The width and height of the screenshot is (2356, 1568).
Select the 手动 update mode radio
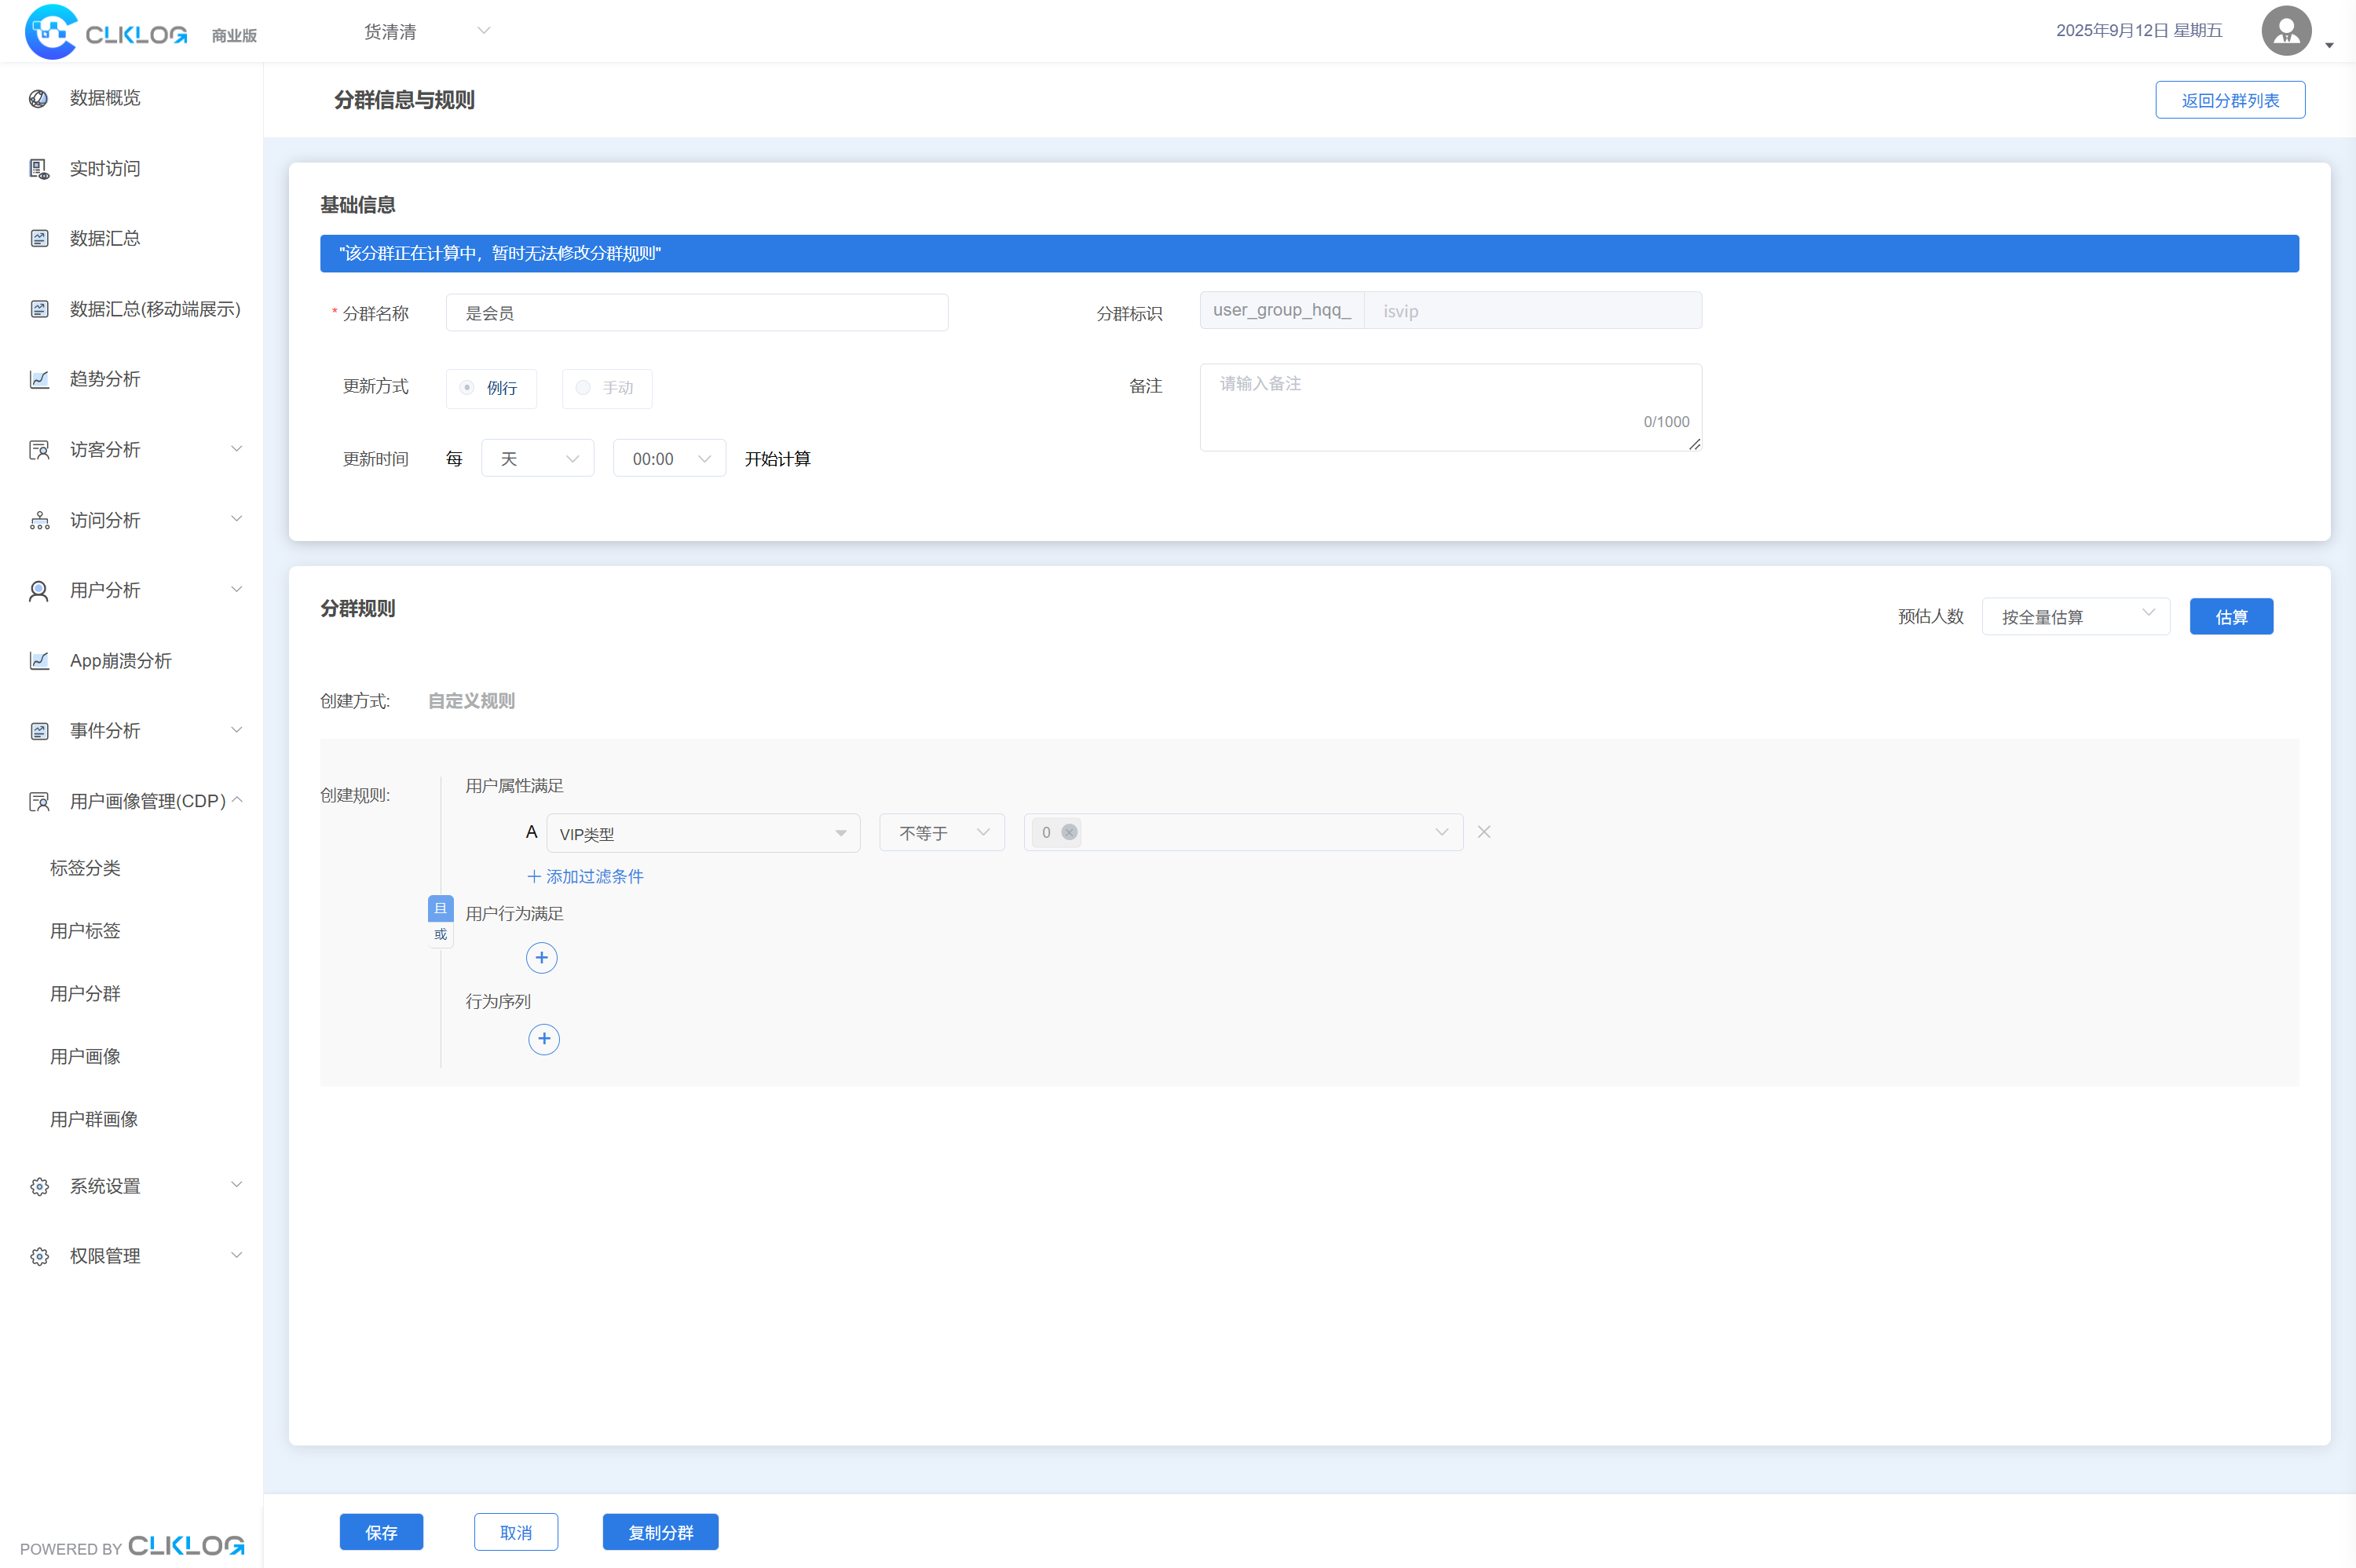(x=583, y=388)
